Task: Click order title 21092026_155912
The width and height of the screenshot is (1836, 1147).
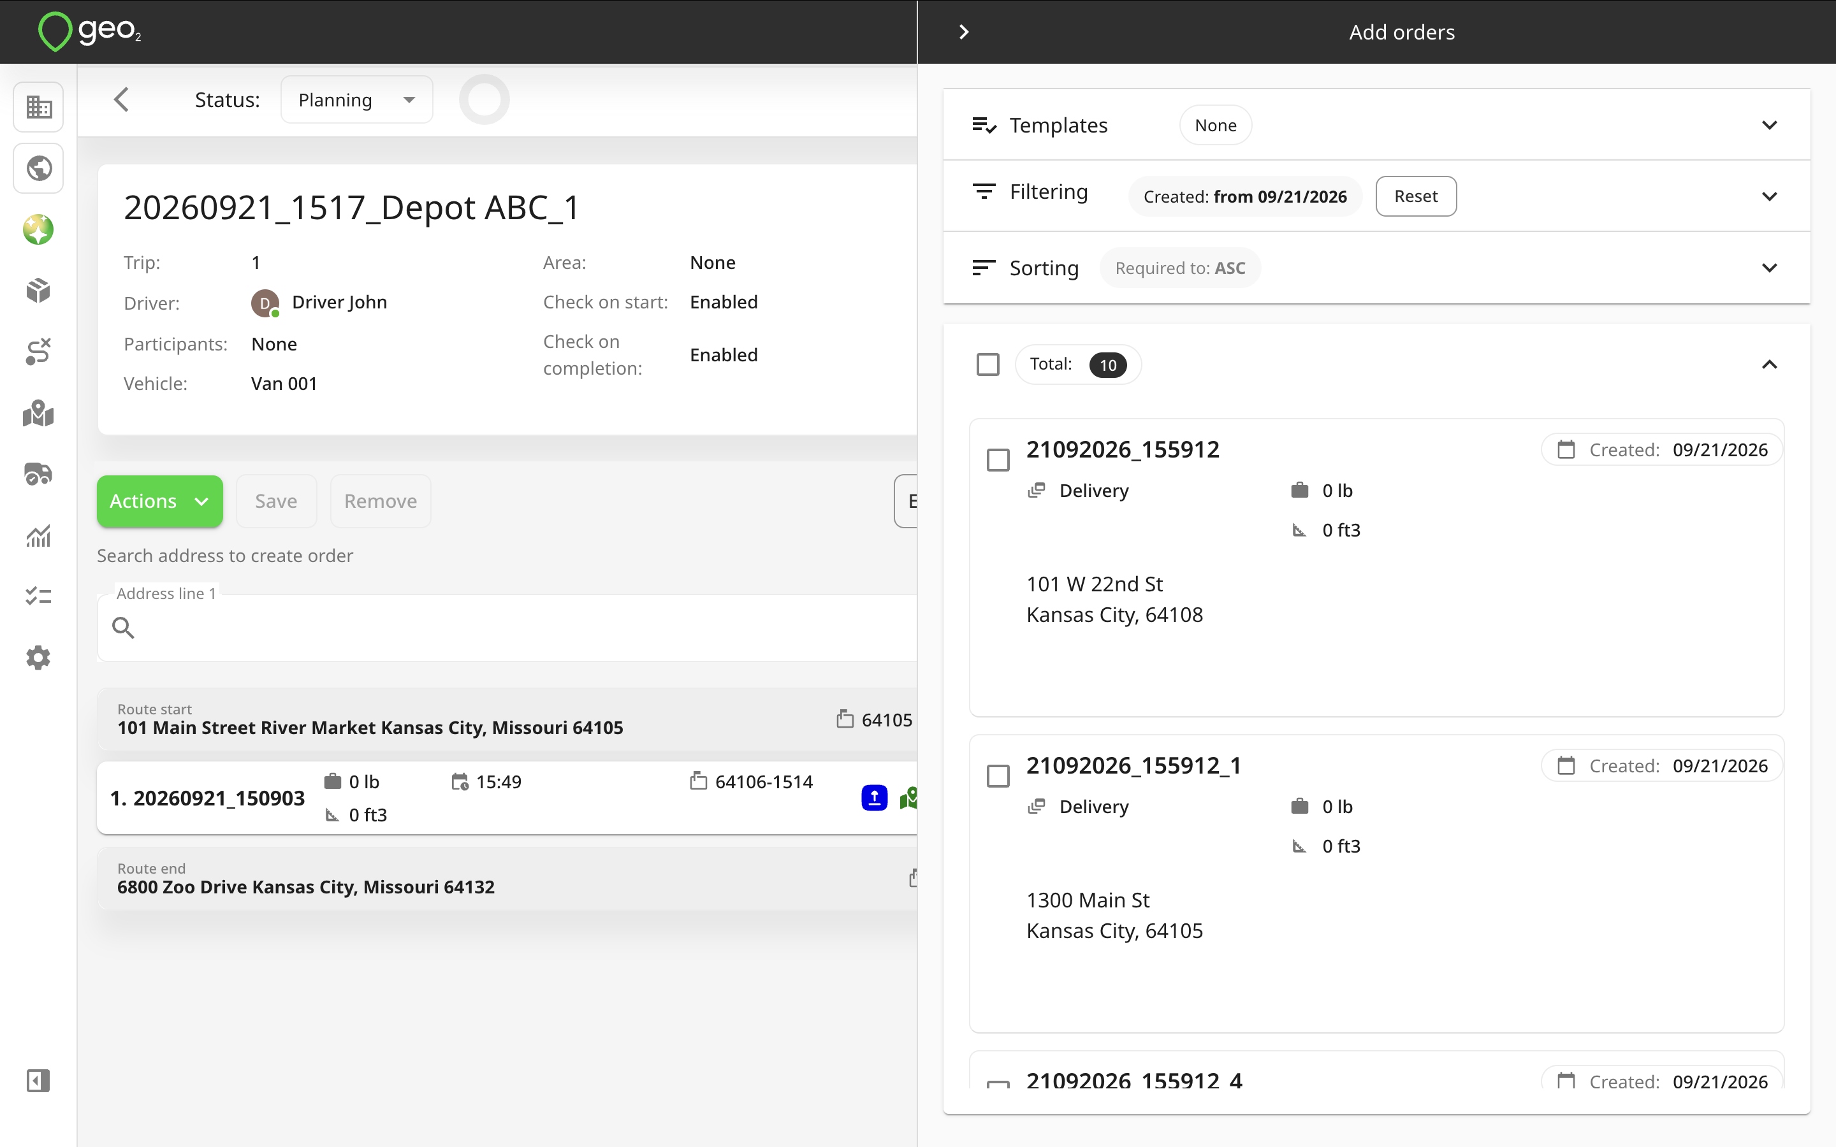Action: pos(1123,450)
